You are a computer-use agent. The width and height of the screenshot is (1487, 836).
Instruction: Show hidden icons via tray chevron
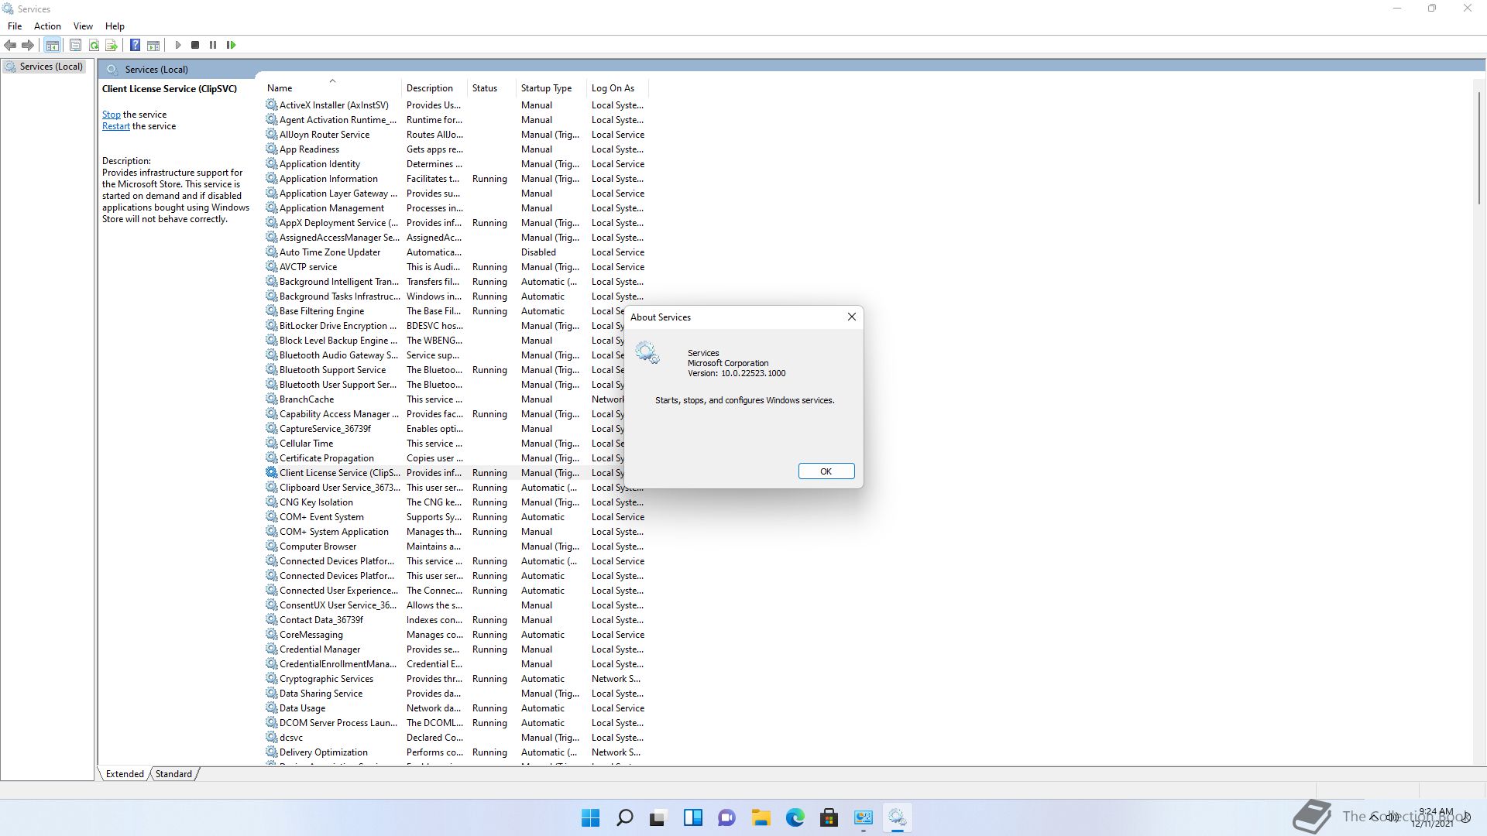click(x=1374, y=817)
